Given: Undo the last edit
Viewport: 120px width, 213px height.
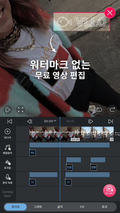Looking at the screenshot, I should (x=99, y=110).
